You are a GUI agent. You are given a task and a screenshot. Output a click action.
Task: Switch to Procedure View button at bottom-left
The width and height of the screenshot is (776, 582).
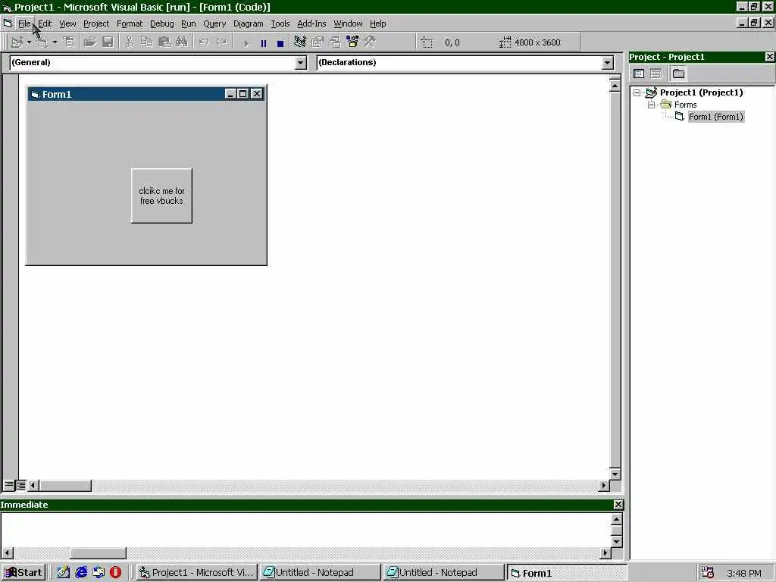[9, 485]
